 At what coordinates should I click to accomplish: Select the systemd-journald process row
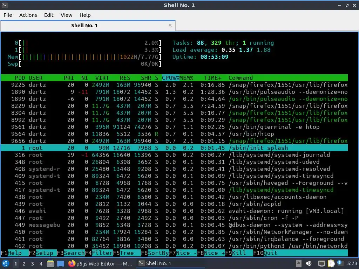coord(174,155)
